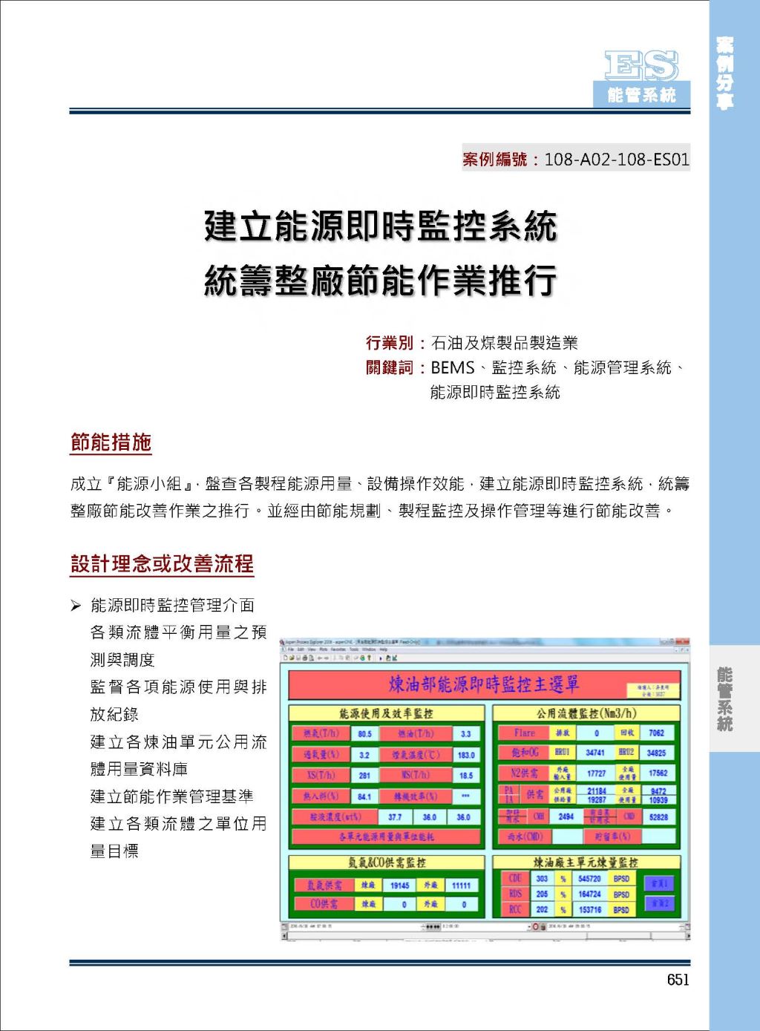Screen dimensions: 760x1031
Task: Click the 80.5 value next to 燃氣
Action: 364,733
